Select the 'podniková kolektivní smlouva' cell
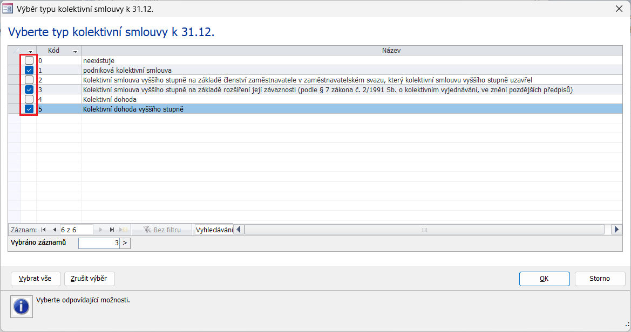 click(x=352, y=71)
